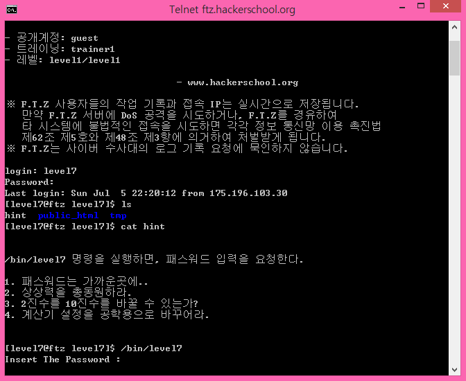466x381 pixels.
Task: Click the 'Insert The Password :' prompt line
Action: [x=62, y=360]
